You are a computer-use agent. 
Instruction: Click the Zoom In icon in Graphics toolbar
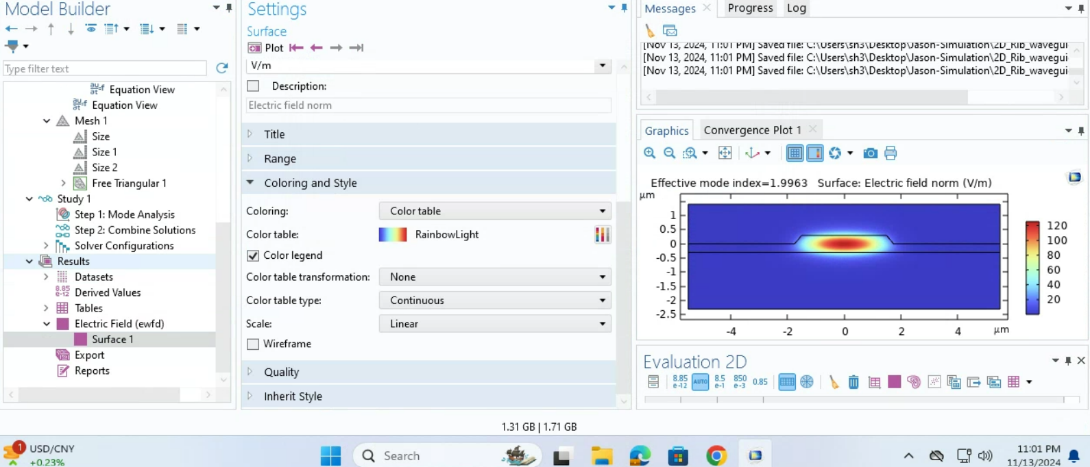(x=649, y=153)
